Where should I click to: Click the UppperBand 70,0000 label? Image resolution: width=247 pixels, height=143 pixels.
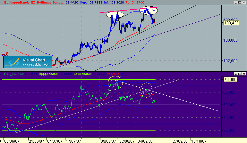click(x=55, y=74)
